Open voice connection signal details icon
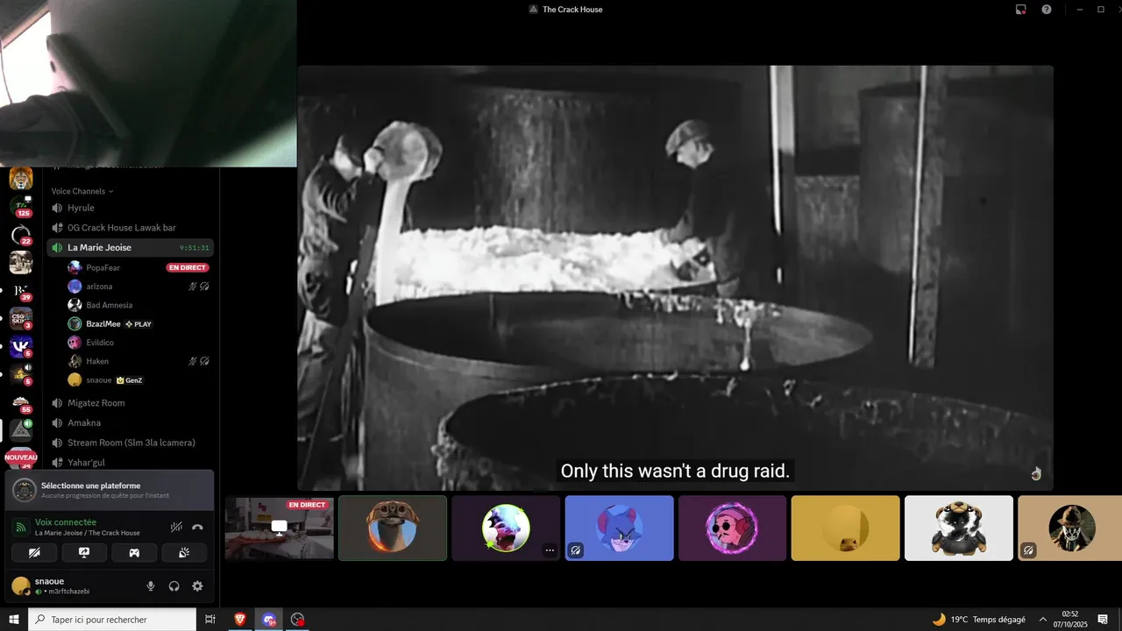 [x=22, y=528]
